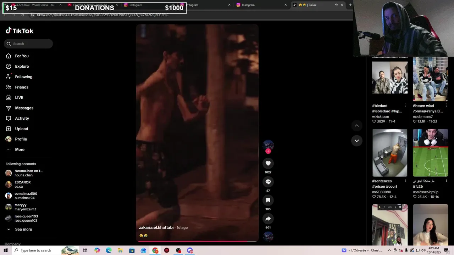
Task: Launch Copilot from the taskbar
Action: (x=97, y=250)
